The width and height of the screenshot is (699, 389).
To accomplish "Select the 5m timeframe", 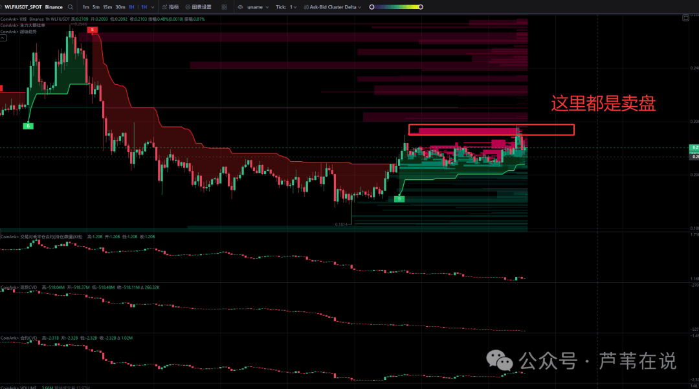I will [96, 7].
